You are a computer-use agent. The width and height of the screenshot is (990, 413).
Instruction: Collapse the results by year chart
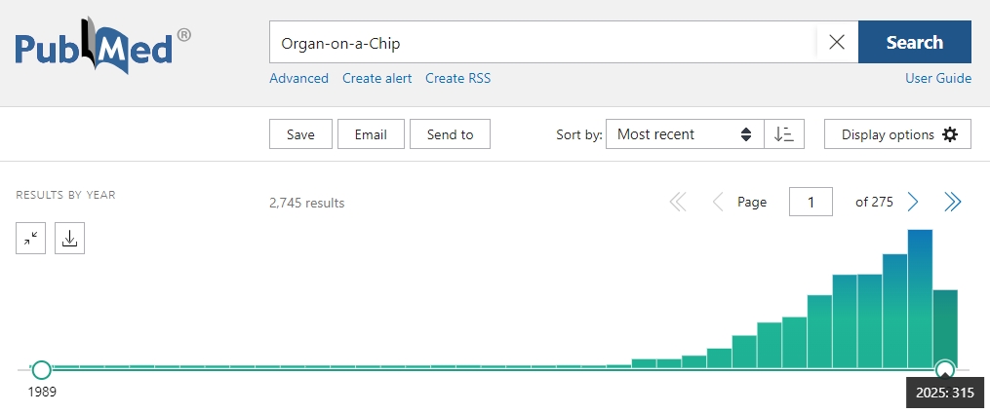pos(31,239)
